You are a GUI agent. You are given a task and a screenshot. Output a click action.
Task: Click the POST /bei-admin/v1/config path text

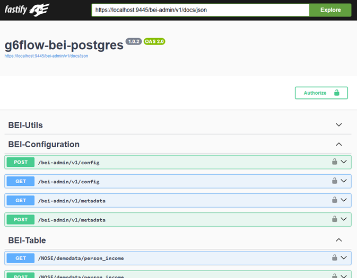coord(69,163)
